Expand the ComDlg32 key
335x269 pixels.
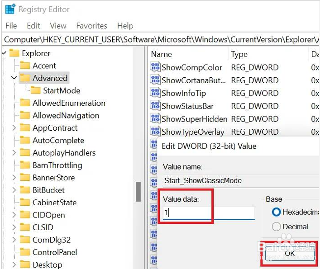pos(14,240)
